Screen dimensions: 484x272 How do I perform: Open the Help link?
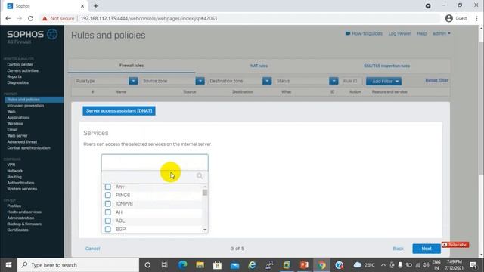point(422,33)
